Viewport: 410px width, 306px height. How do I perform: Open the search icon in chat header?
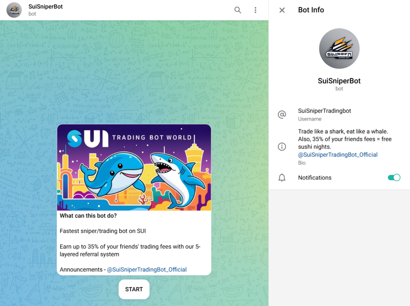coord(237,10)
